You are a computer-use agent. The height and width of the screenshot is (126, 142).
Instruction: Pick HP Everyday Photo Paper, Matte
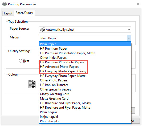(x=85, y=76)
